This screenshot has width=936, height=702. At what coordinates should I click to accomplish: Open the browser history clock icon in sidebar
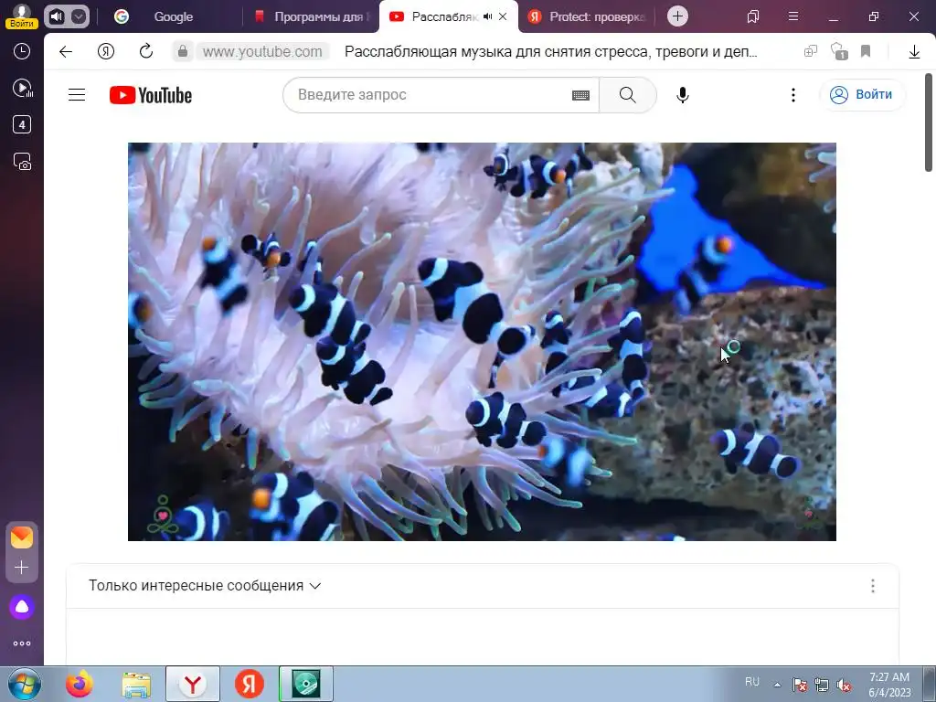pyautogui.click(x=22, y=51)
